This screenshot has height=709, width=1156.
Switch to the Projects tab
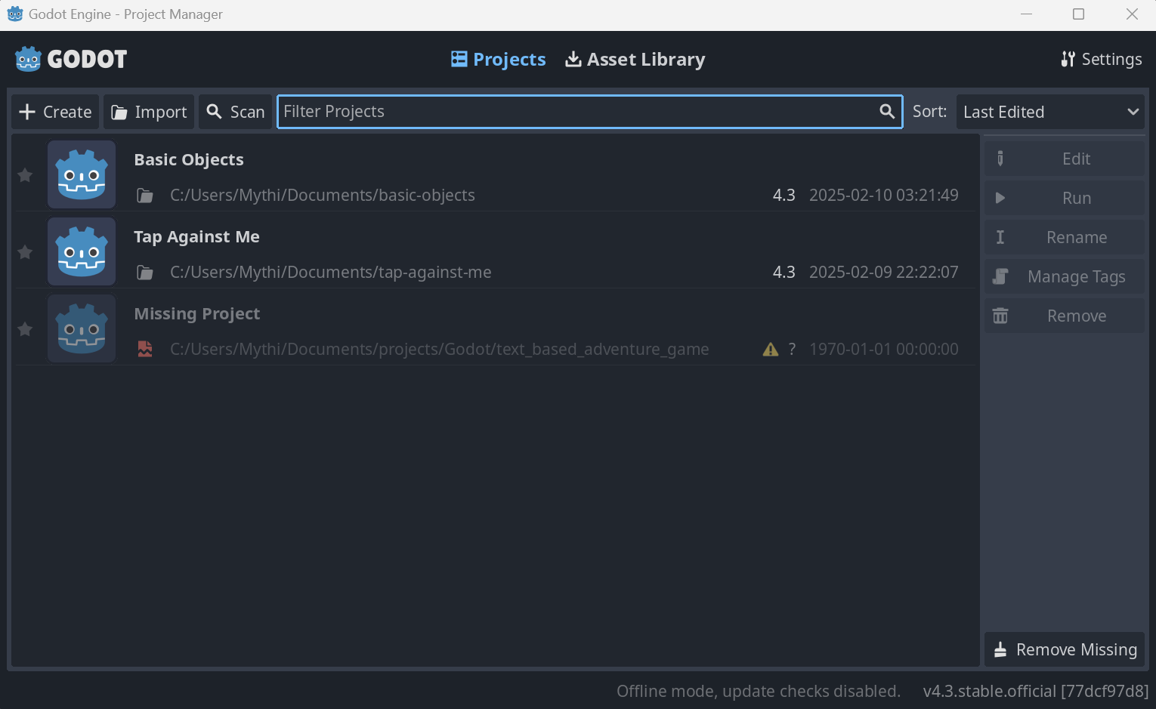pyautogui.click(x=499, y=59)
